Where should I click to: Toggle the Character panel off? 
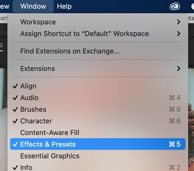98,121
